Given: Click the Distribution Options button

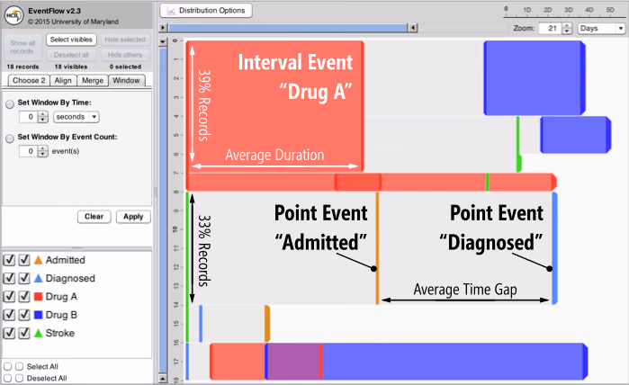Looking at the screenshot, I should coord(206,11).
